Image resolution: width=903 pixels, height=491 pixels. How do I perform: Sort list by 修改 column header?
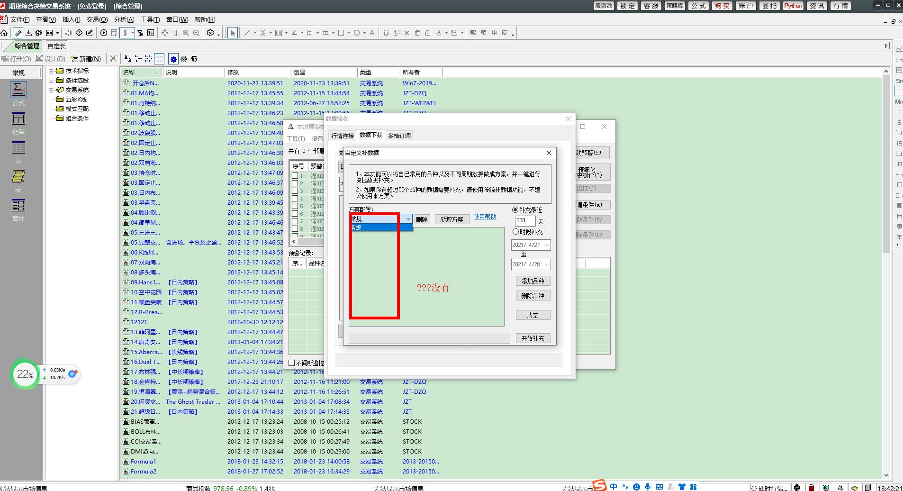point(257,72)
